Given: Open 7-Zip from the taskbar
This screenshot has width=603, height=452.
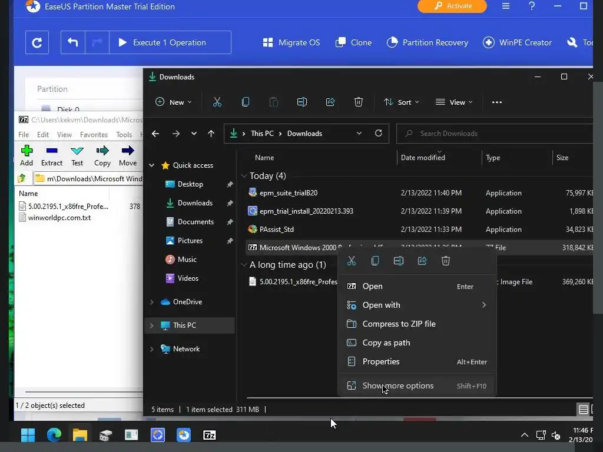Looking at the screenshot, I should 209,435.
